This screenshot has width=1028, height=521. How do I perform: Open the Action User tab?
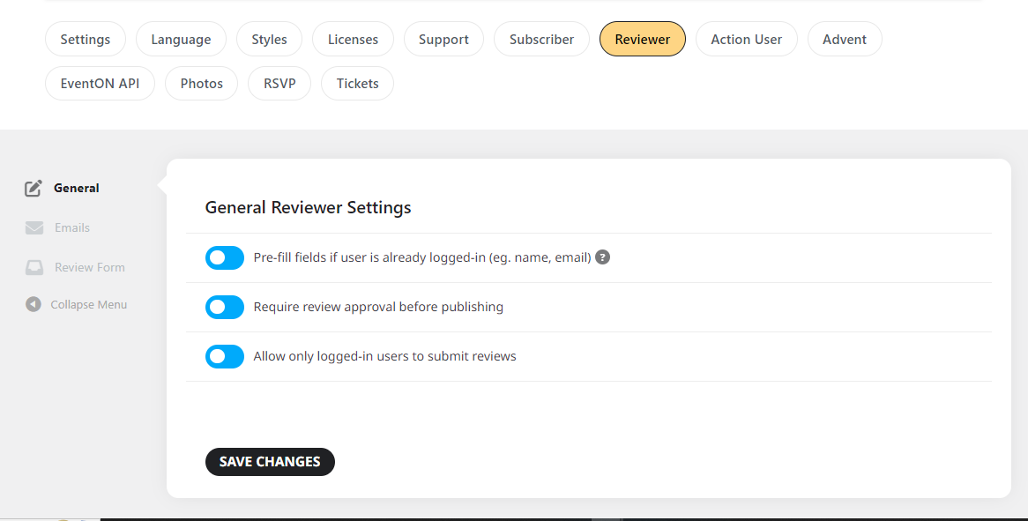[x=747, y=40]
